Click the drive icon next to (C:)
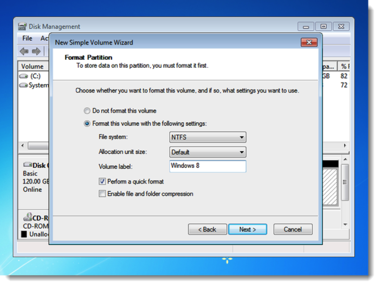379x286 pixels. click(x=24, y=76)
